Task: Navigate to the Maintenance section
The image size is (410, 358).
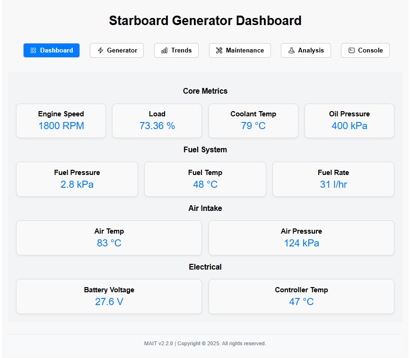Action: point(240,50)
